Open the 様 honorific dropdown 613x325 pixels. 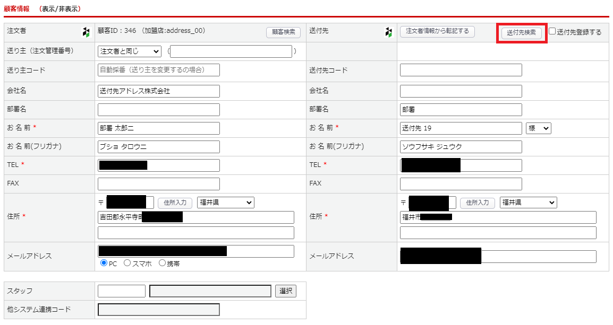click(x=539, y=128)
